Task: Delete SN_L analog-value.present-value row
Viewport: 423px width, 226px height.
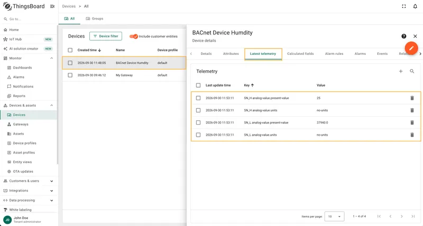Action: tap(412, 123)
